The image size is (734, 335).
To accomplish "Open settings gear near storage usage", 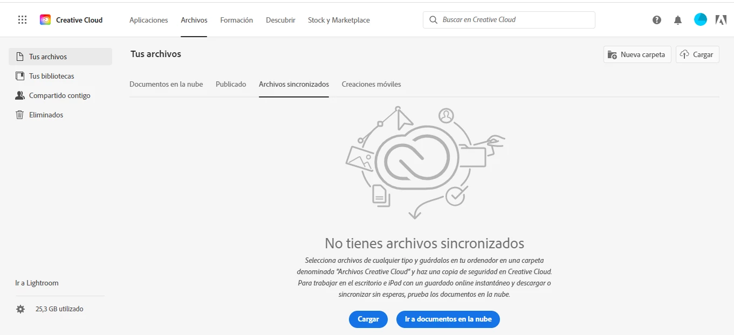I will click(20, 309).
